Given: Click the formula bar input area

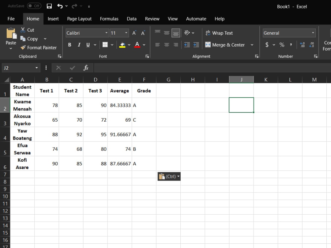Looking at the screenshot, I should (x=213, y=68).
